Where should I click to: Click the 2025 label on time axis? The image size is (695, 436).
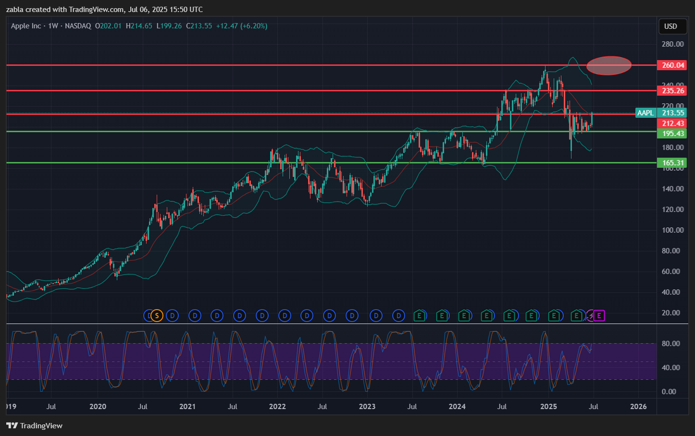tap(548, 407)
